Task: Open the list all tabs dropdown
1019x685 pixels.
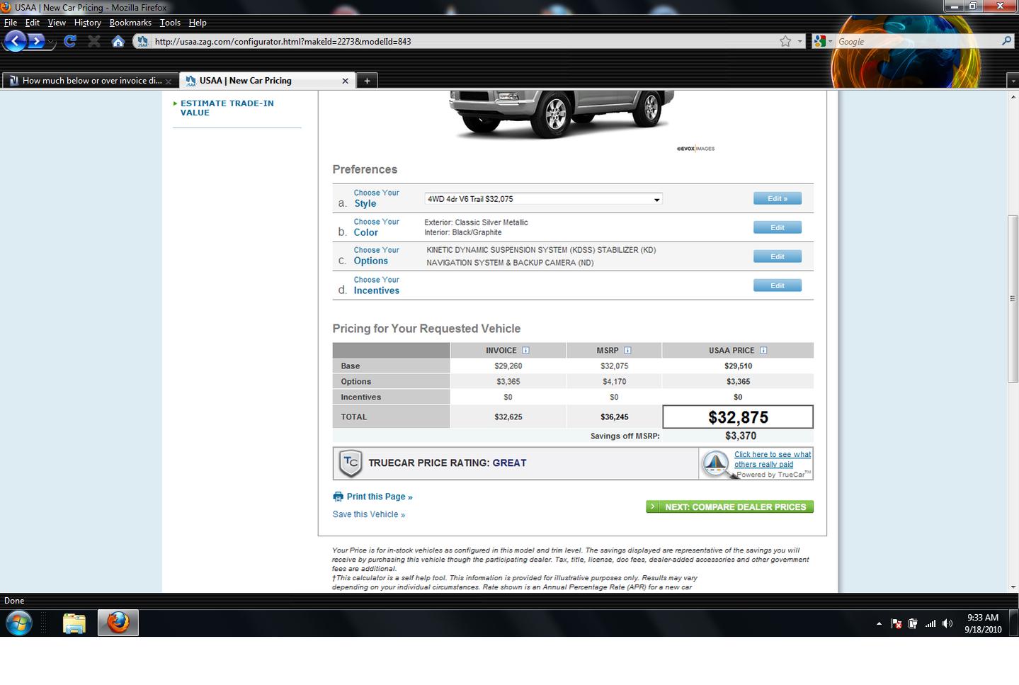Action: click(x=1013, y=81)
